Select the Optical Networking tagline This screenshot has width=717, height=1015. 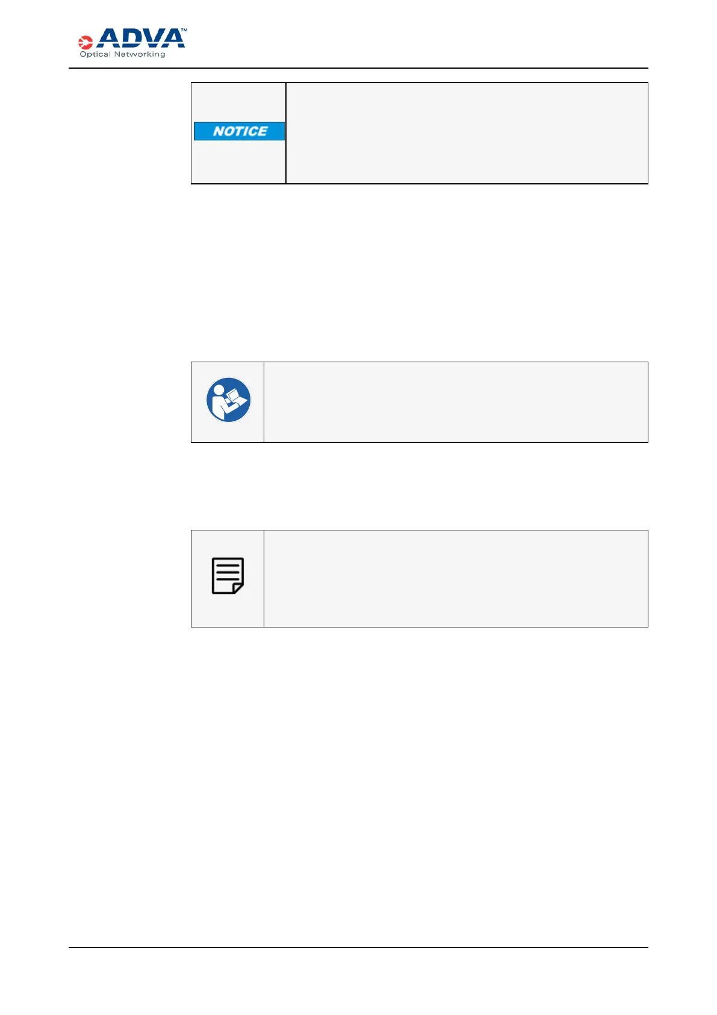(123, 54)
